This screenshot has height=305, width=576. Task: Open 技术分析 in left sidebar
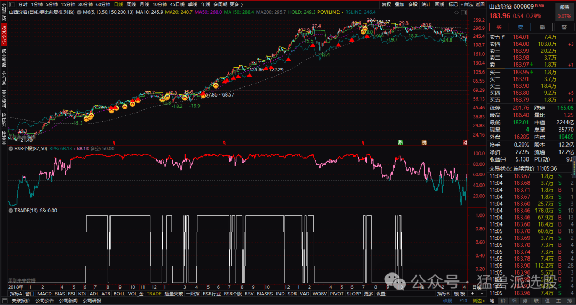[x=4, y=35]
